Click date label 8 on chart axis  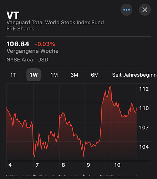(63, 165)
